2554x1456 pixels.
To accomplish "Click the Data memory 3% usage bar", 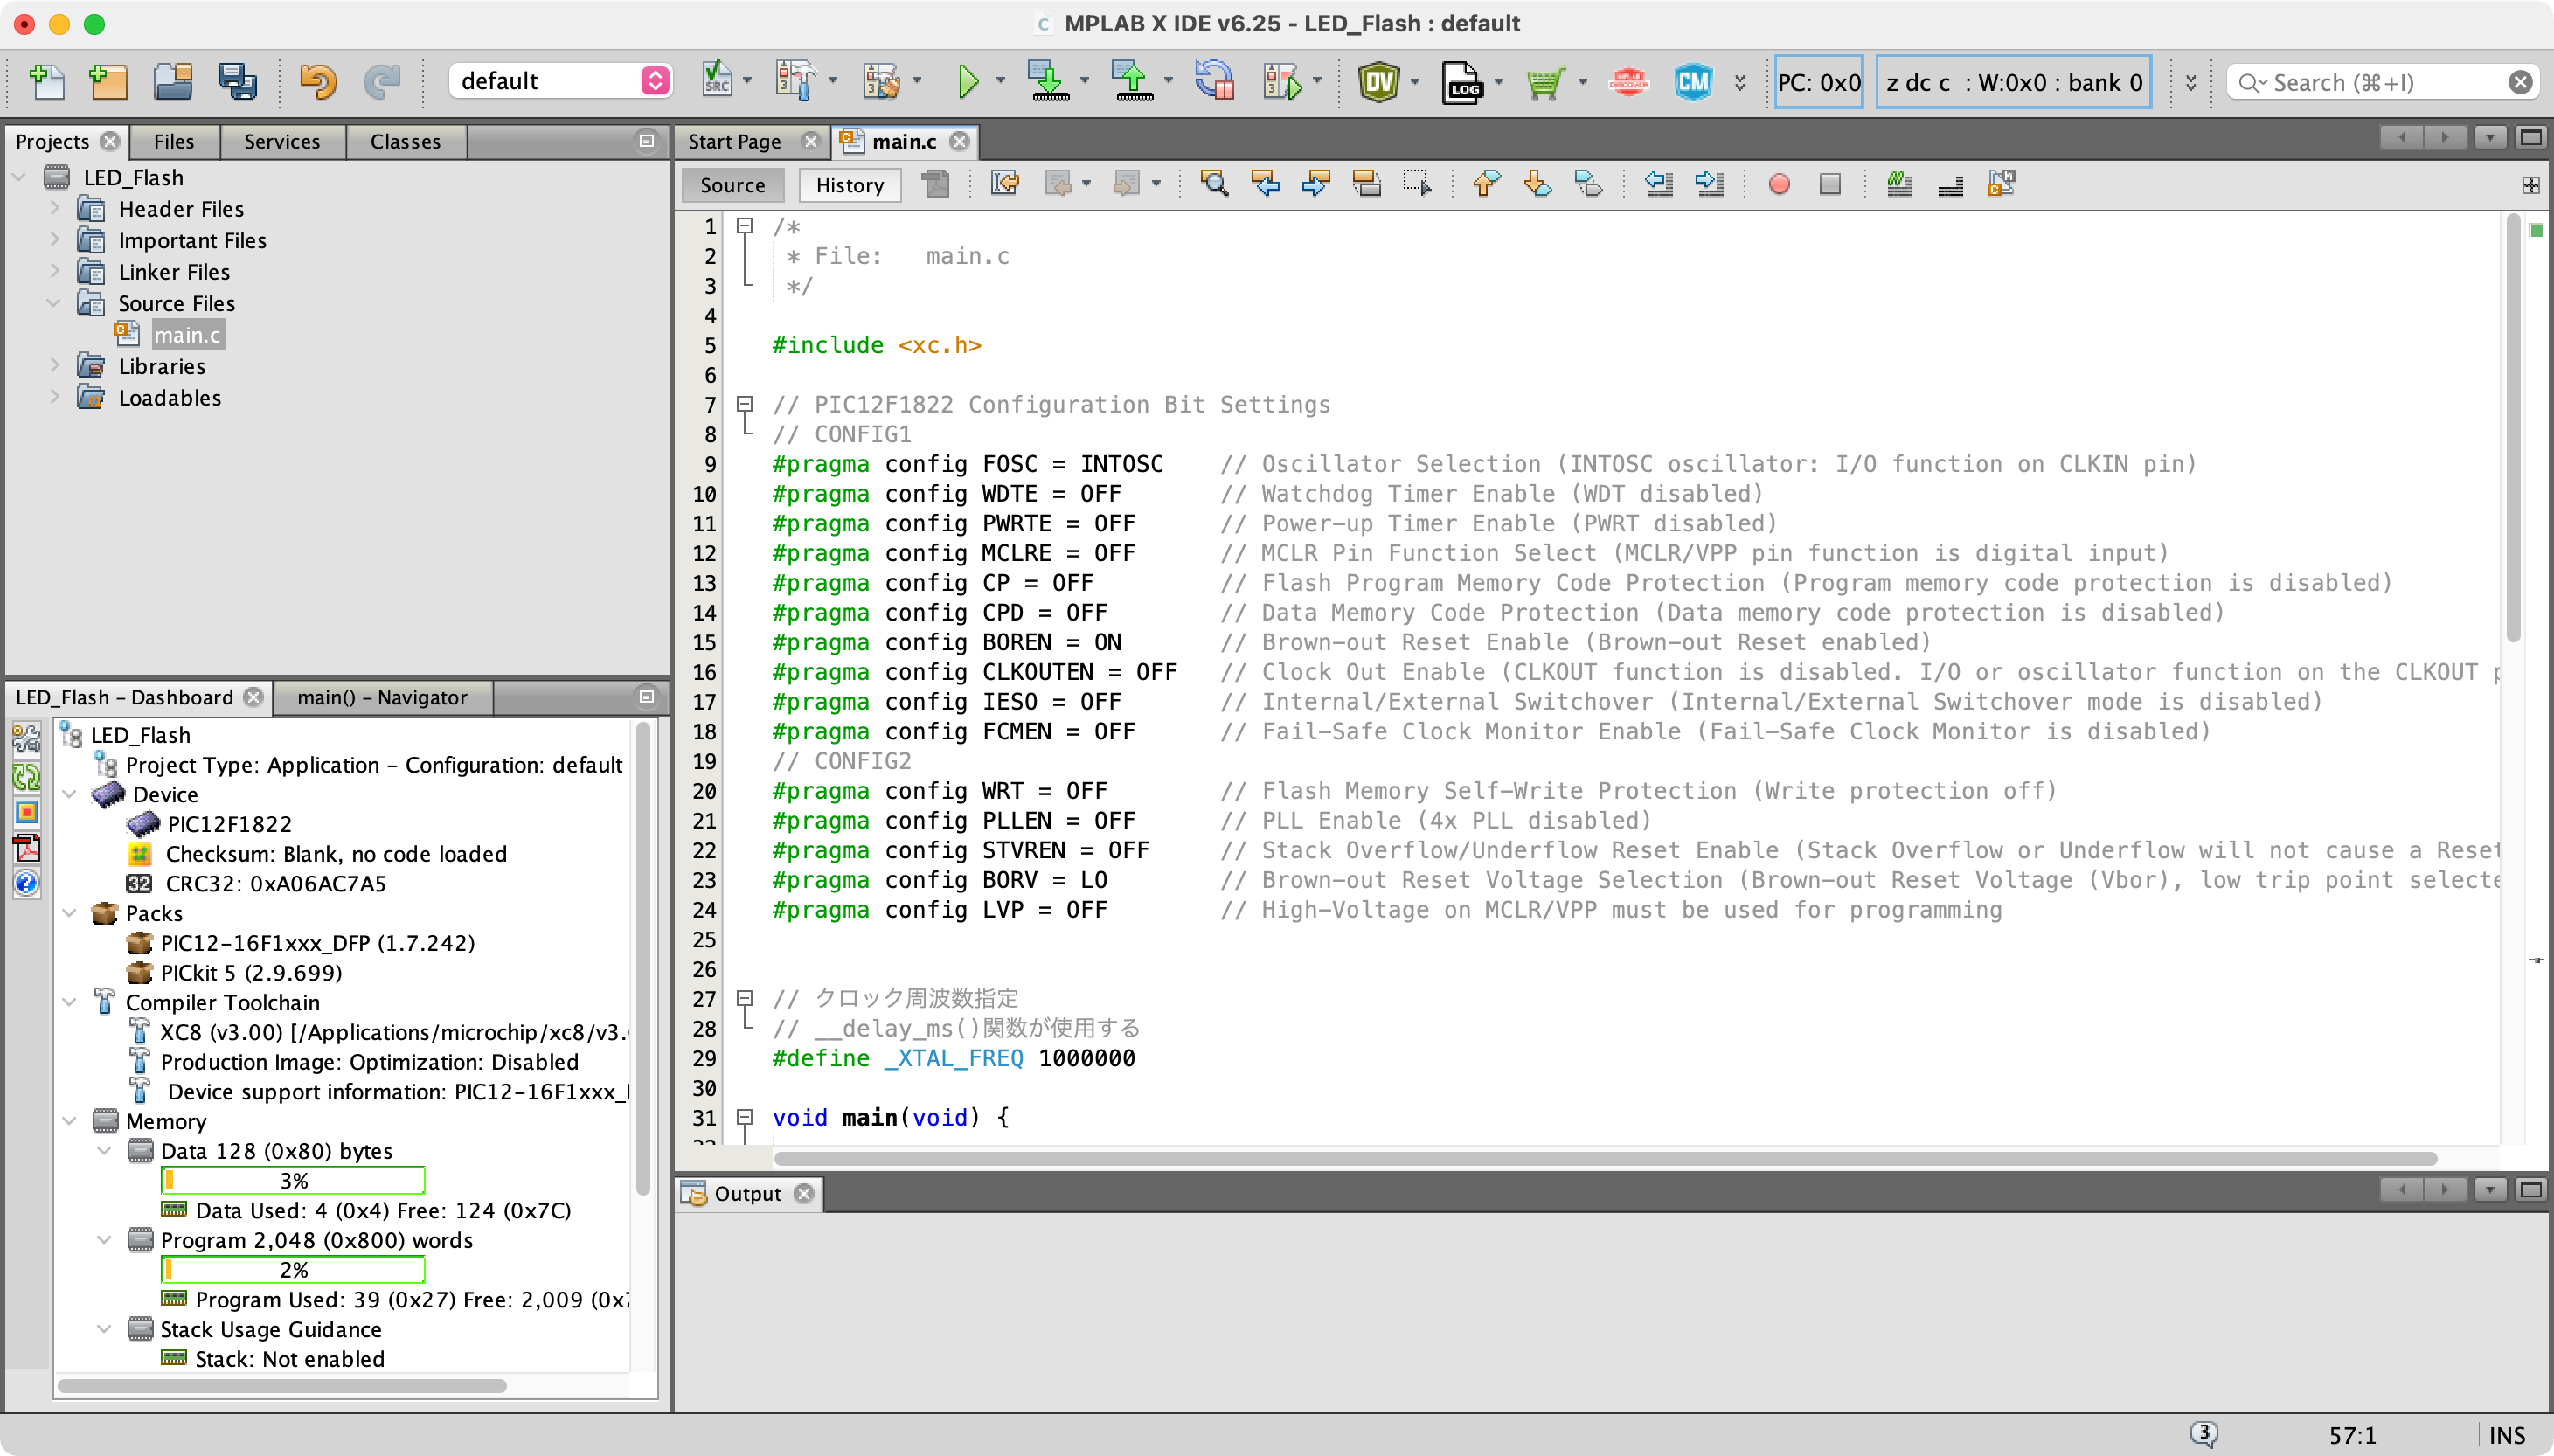I will [293, 1181].
